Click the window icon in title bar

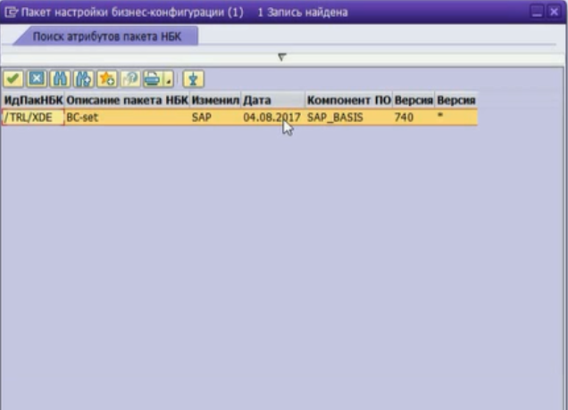[11, 12]
